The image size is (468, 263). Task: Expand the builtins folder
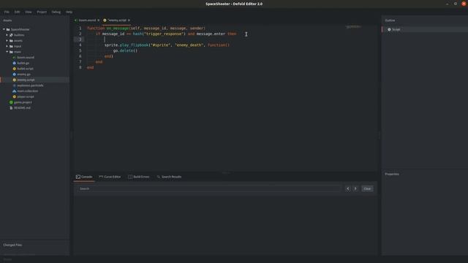(7, 35)
